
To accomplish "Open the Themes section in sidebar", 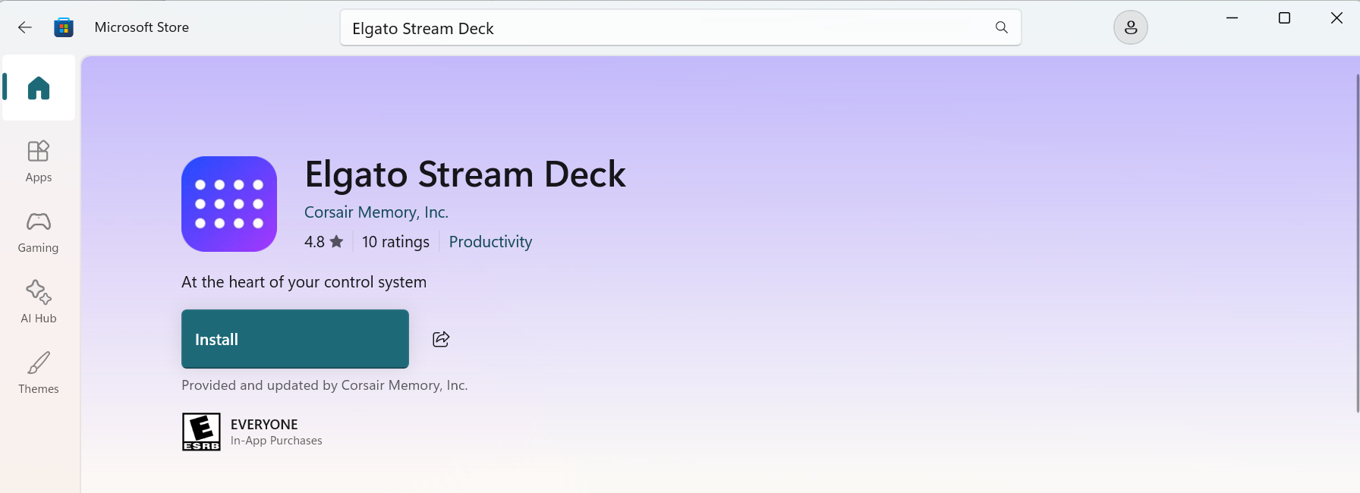I will coord(39,373).
